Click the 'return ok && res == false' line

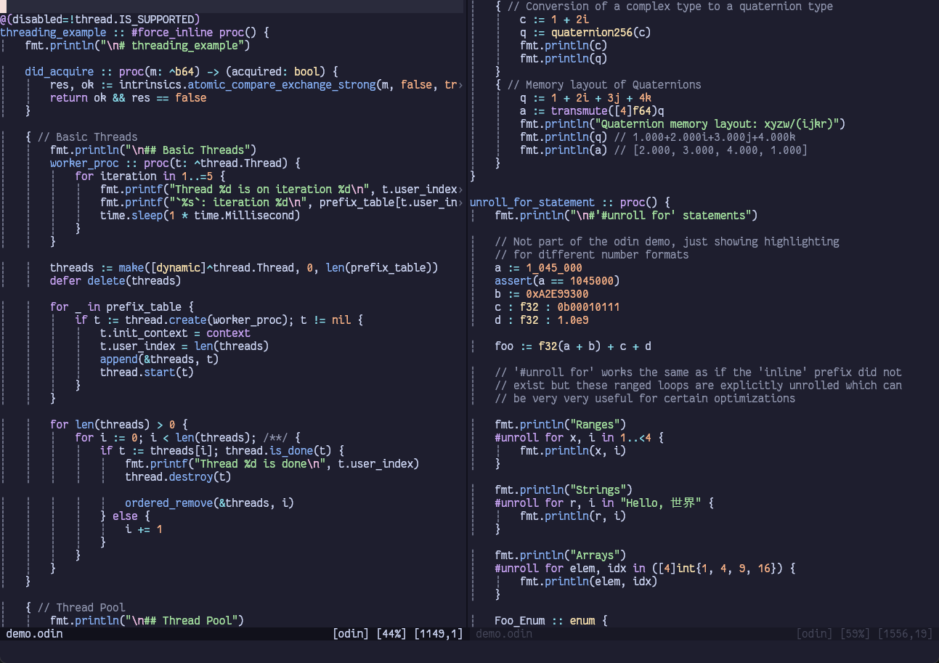[x=128, y=98]
